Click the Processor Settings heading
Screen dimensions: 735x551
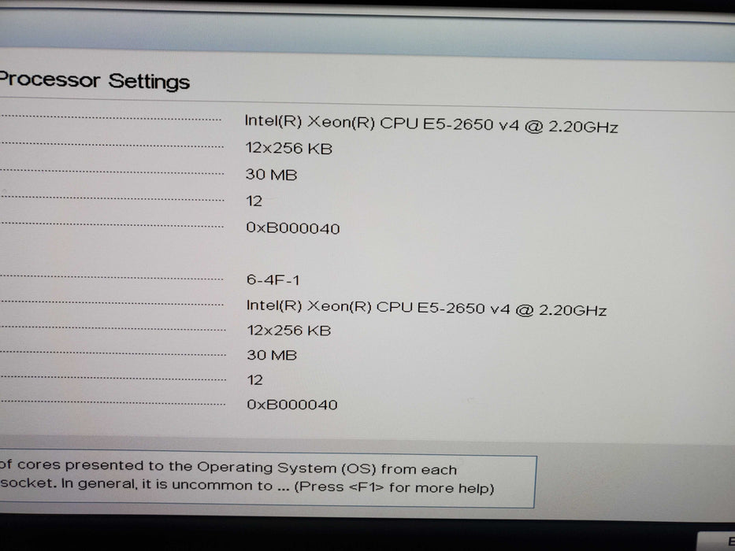(95, 80)
